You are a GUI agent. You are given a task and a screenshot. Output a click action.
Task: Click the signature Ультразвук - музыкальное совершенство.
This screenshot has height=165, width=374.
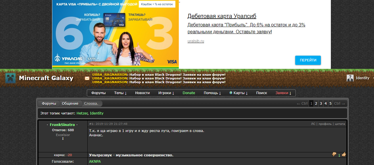pyautogui.click(x=131, y=155)
